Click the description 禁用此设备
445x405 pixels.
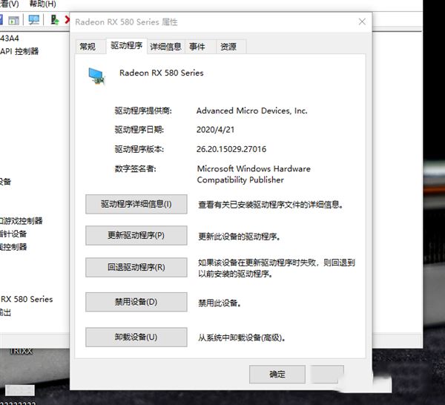click(x=220, y=303)
